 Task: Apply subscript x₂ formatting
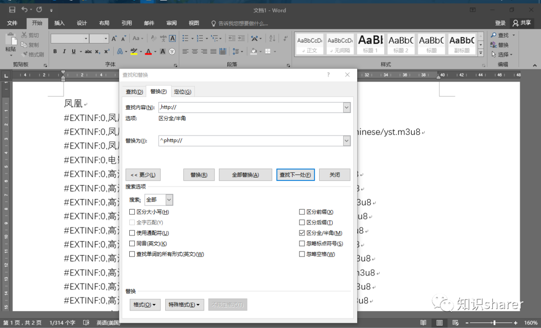pos(98,51)
